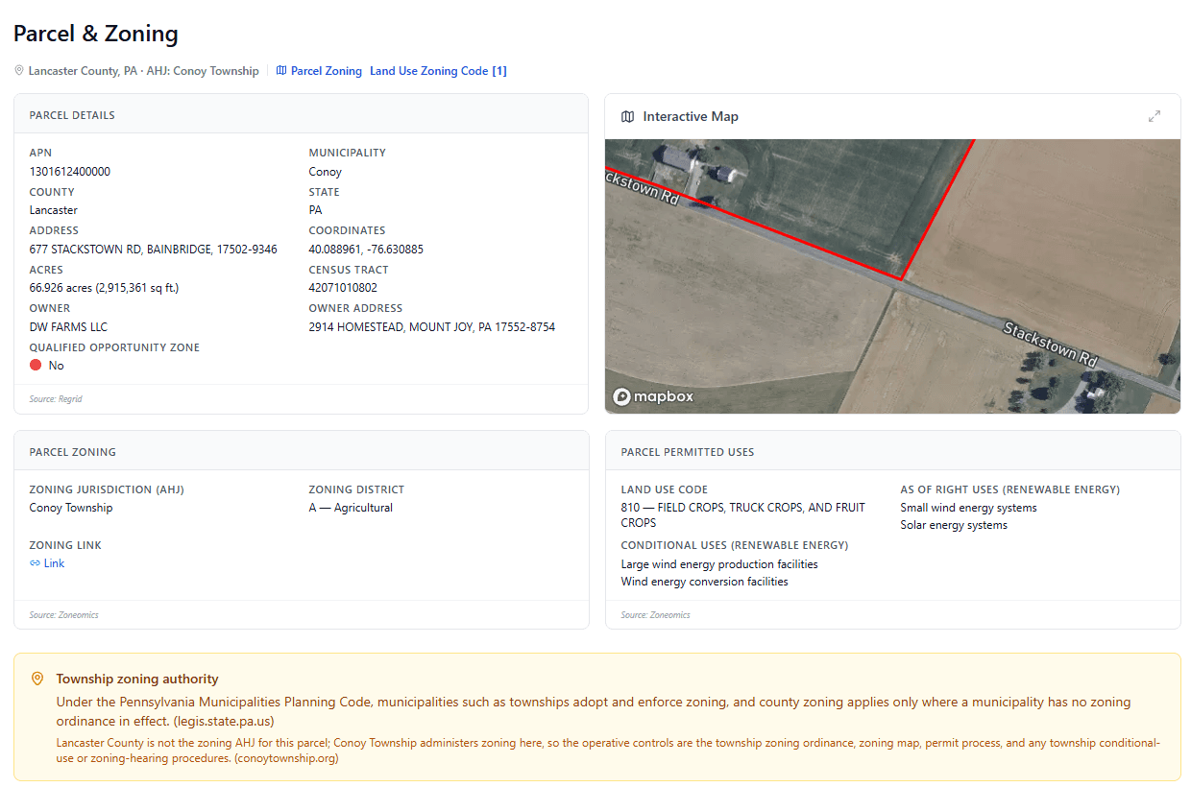Click the APN value 1301612400000

pyautogui.click(x=70, y=172)
